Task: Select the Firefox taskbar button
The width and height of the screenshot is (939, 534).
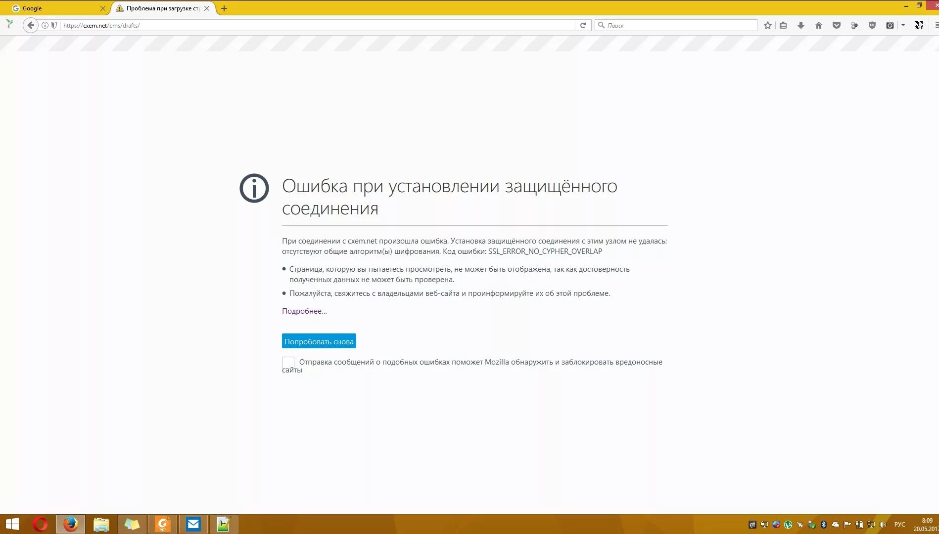Action: tap(71, 524)
